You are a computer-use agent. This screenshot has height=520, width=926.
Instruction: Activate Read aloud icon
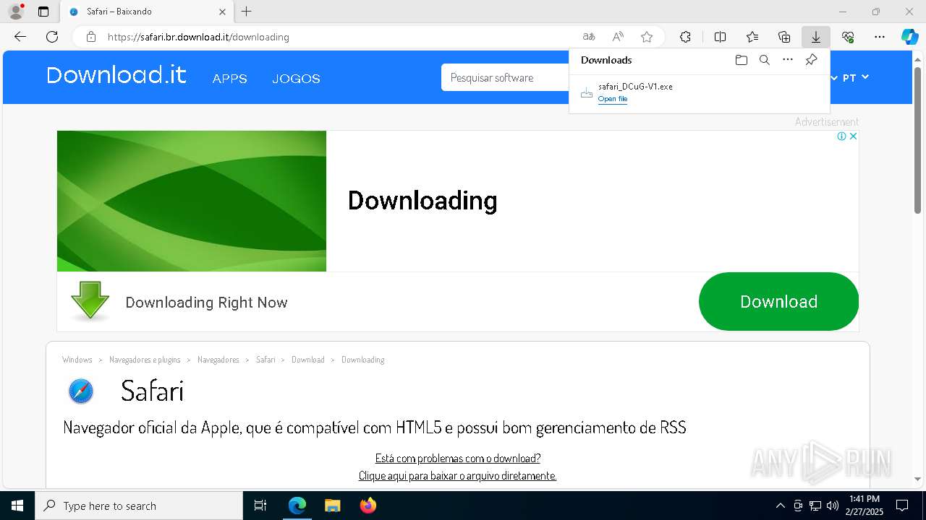618,37
